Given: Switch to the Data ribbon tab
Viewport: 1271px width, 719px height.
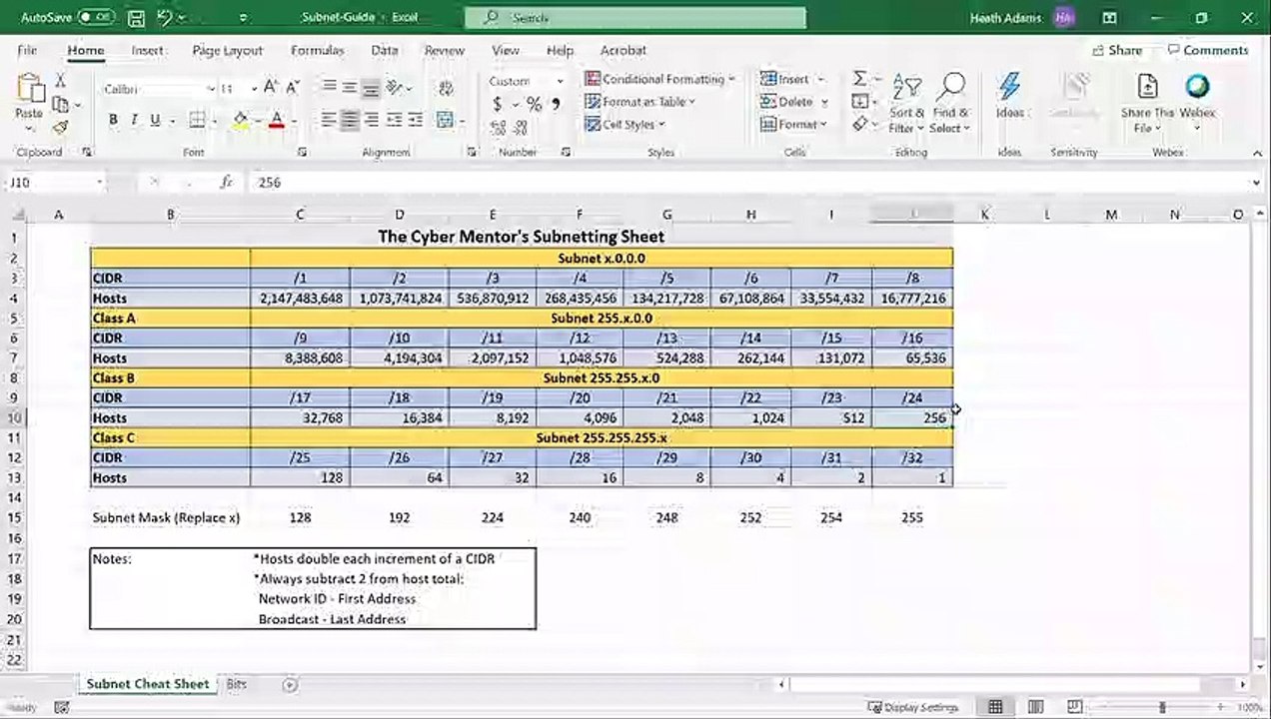Looking at the screenshot, I should pos(385,50).
